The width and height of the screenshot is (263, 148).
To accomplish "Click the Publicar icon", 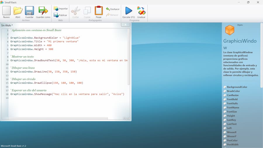I will pos(56,15).
